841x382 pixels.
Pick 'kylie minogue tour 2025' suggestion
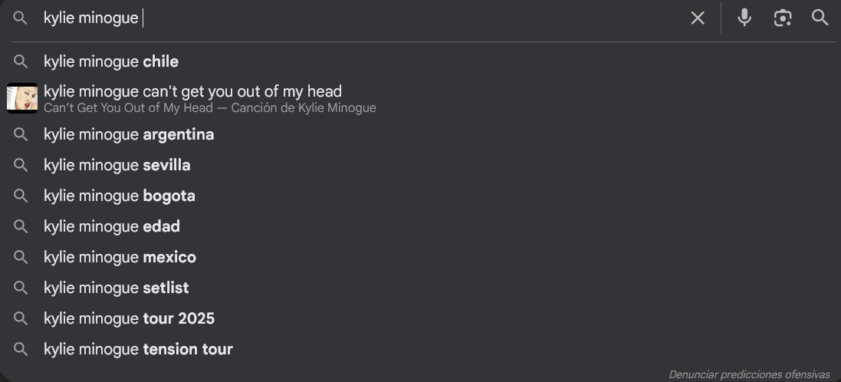point(420,318)
